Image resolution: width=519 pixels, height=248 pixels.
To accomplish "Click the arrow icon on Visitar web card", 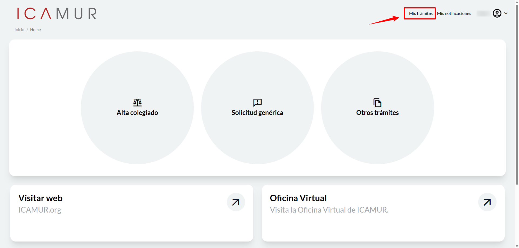I will (x=236, y=202).
